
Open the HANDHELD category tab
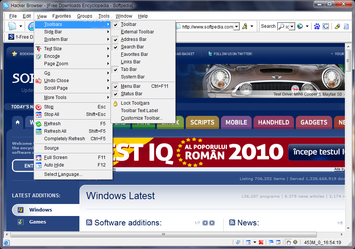[x=273, y=123]
